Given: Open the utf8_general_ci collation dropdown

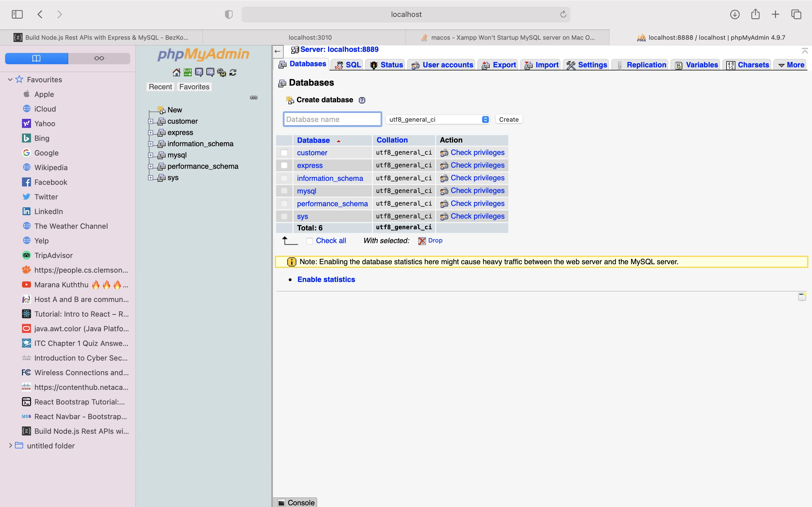Looking at the screenshot, I should (438, 120).
